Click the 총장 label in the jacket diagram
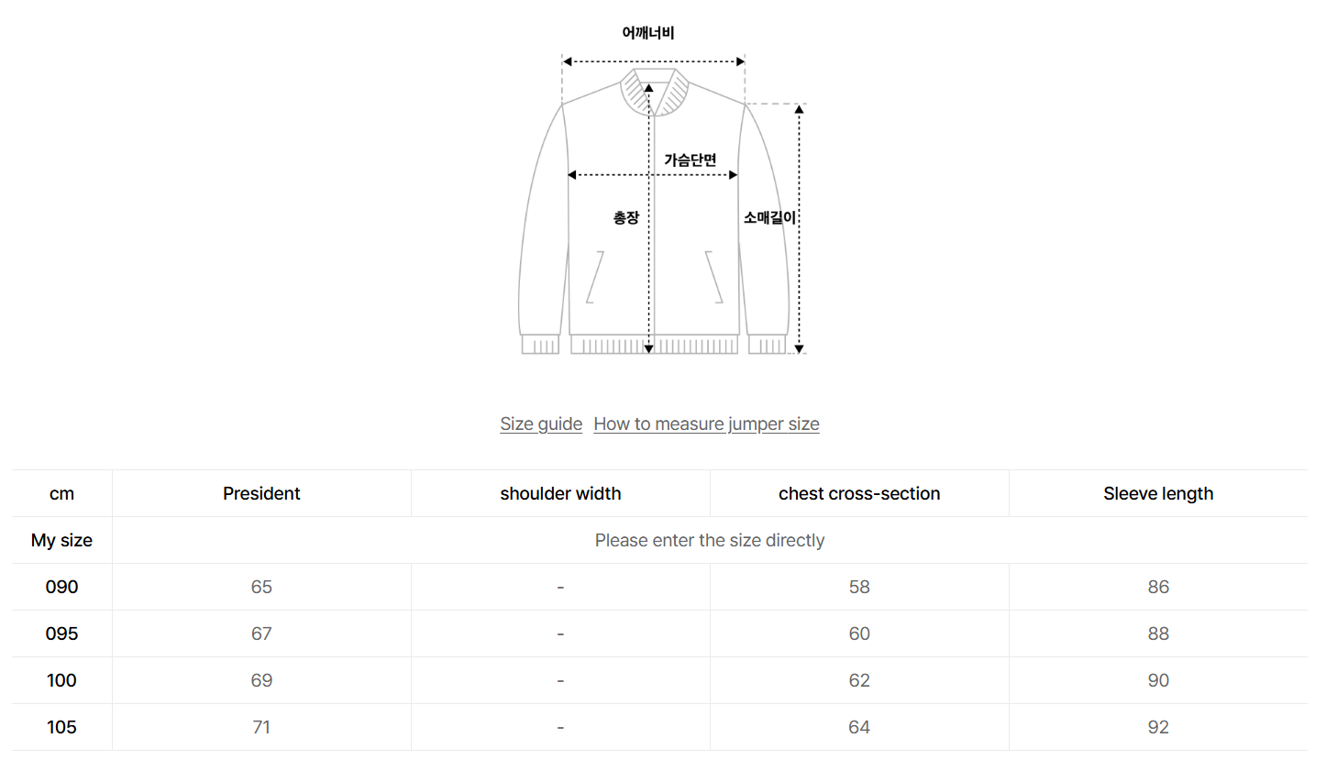This screenshot has width=1326, height=760. (626, 218)
